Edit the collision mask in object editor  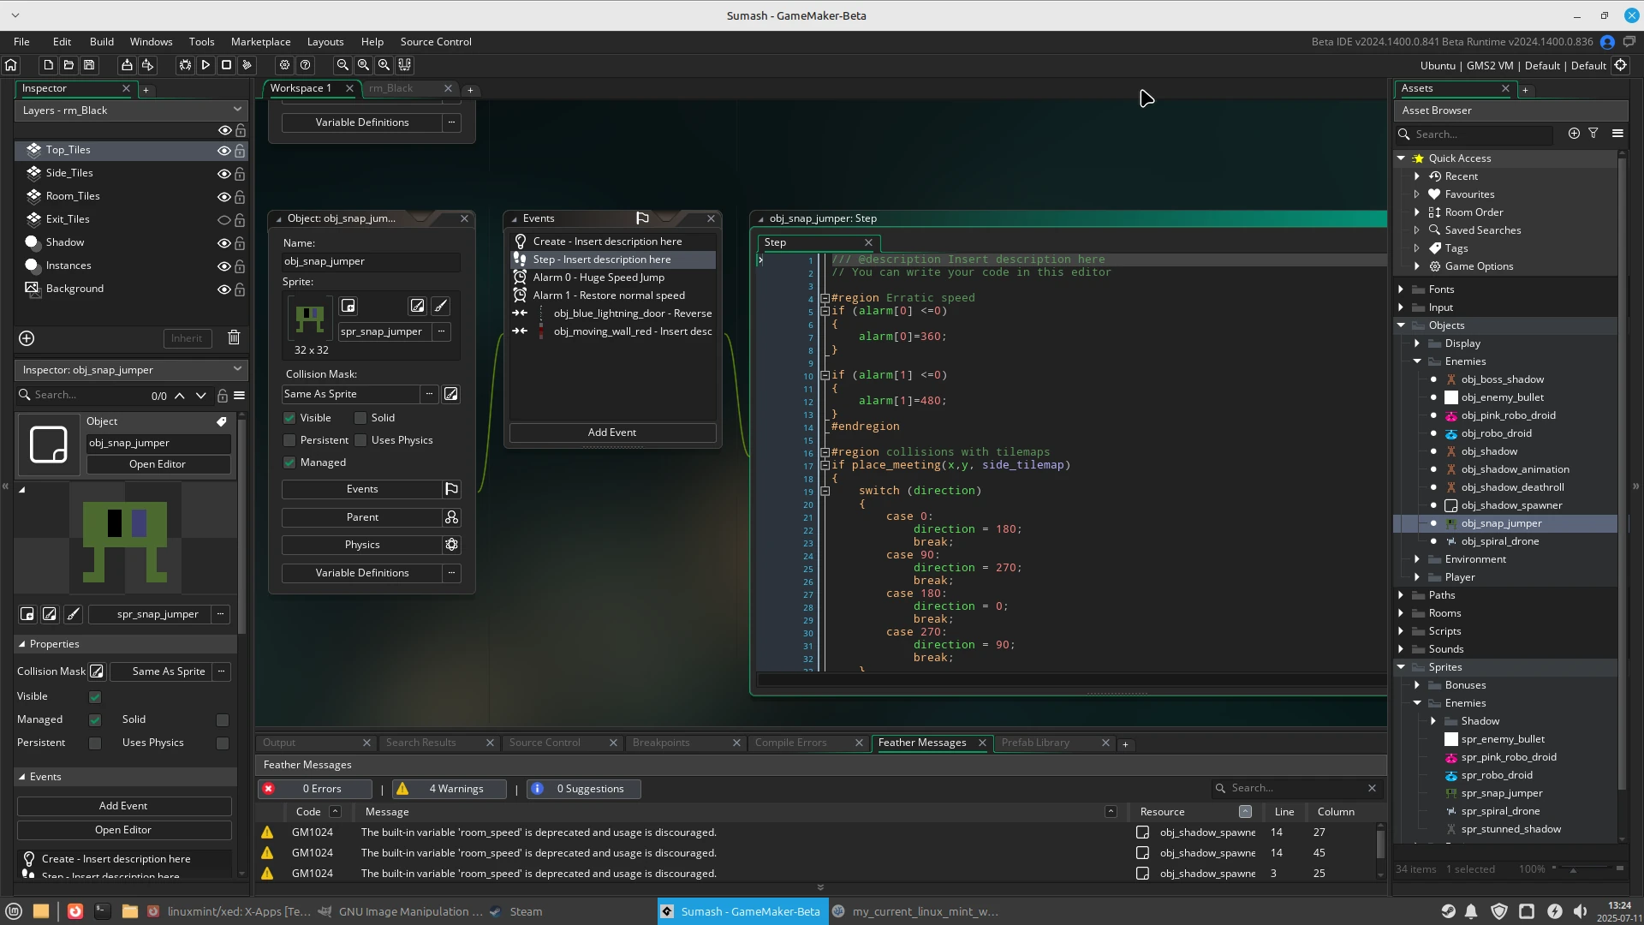tap(450, 394)
